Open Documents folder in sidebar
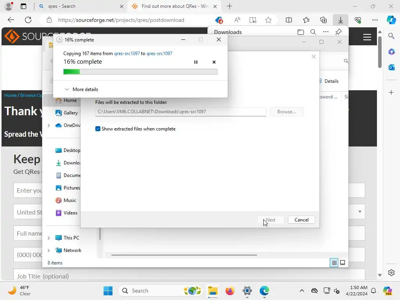This screenshot has width=400, height=300. pos(68,175)
